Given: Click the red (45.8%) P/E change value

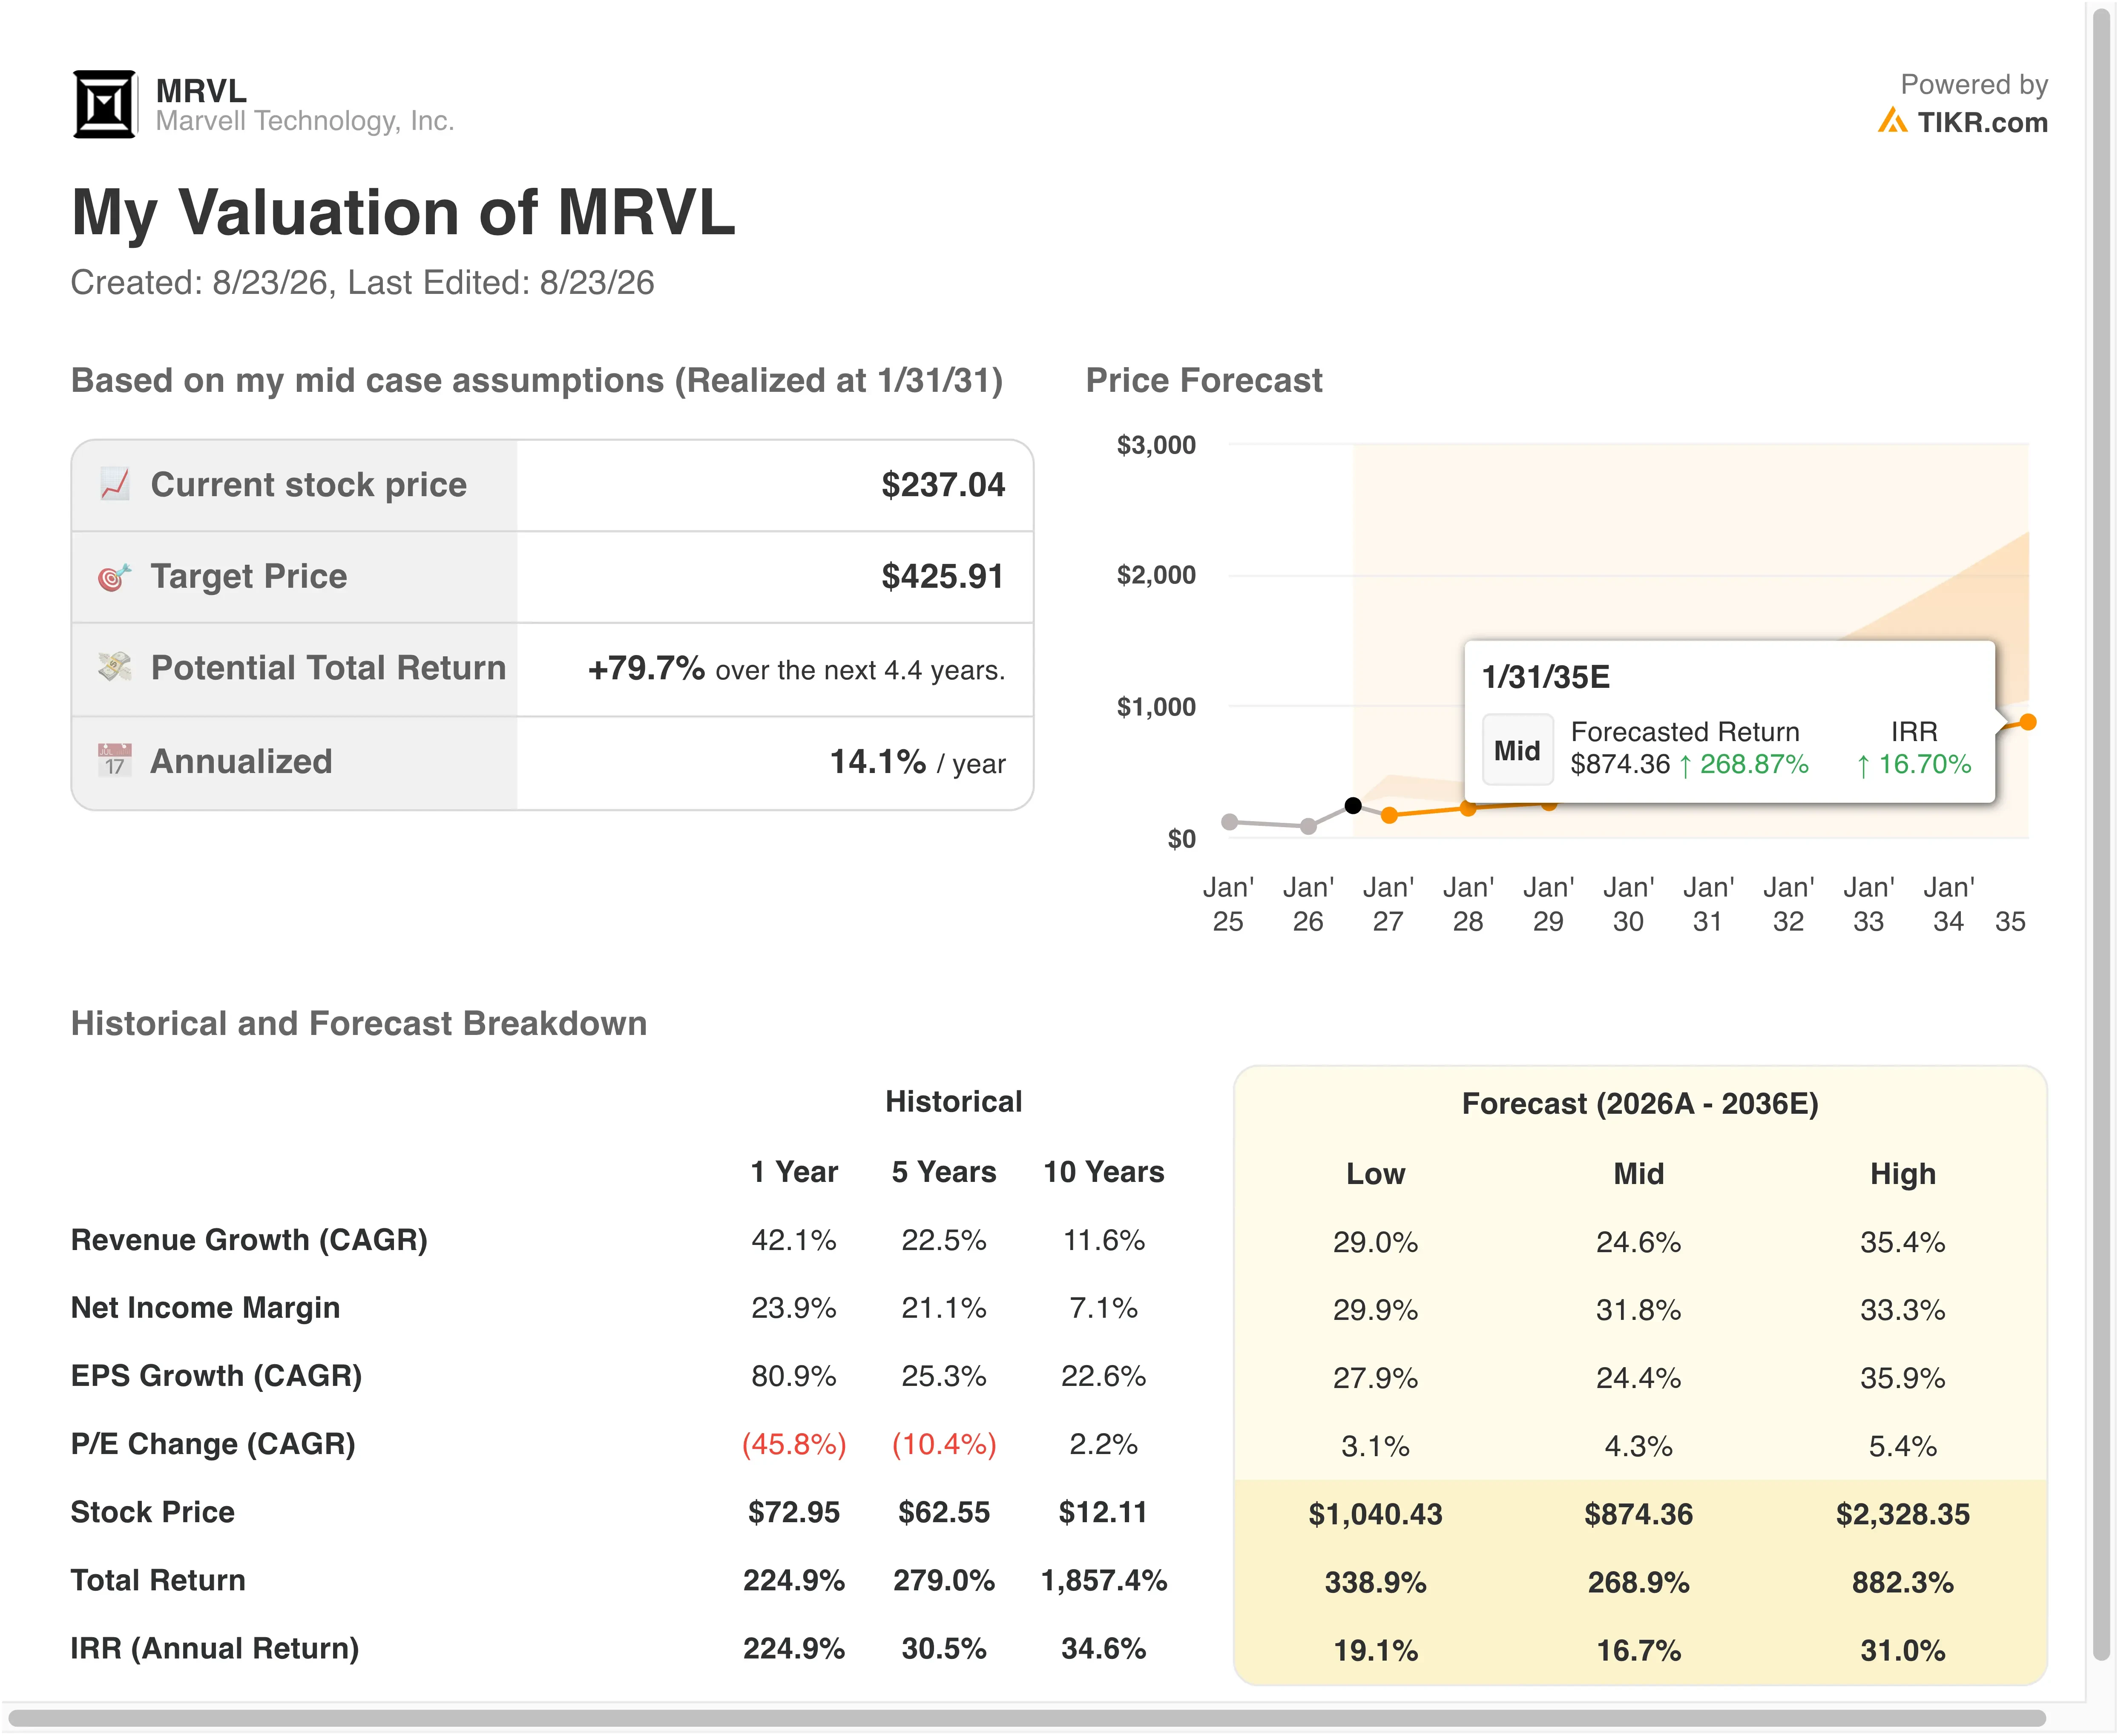Looking at the screenshot, I should [794, 1445].
